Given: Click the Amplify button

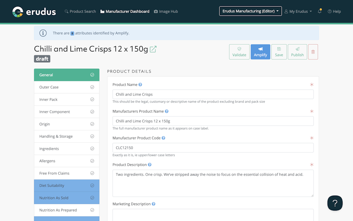Looking at the screenshot, I should pos(260,52).
